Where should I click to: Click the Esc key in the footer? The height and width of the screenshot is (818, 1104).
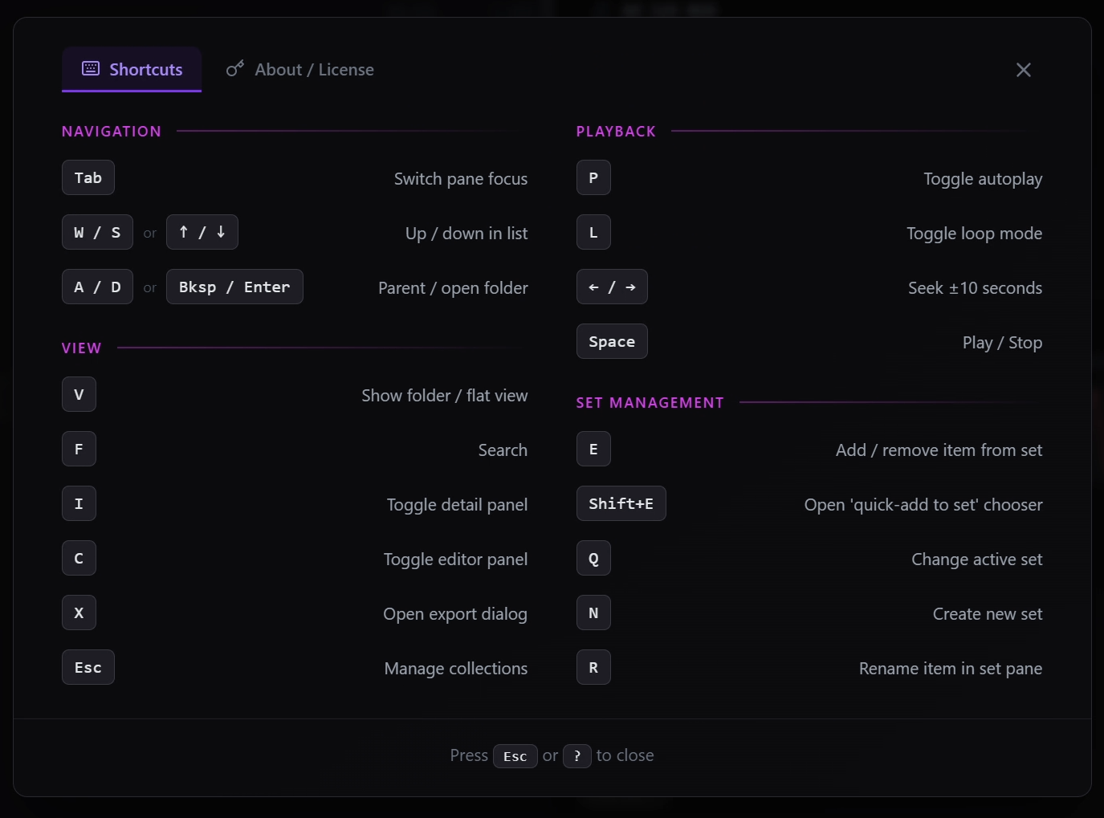click(x=515, y=756)
